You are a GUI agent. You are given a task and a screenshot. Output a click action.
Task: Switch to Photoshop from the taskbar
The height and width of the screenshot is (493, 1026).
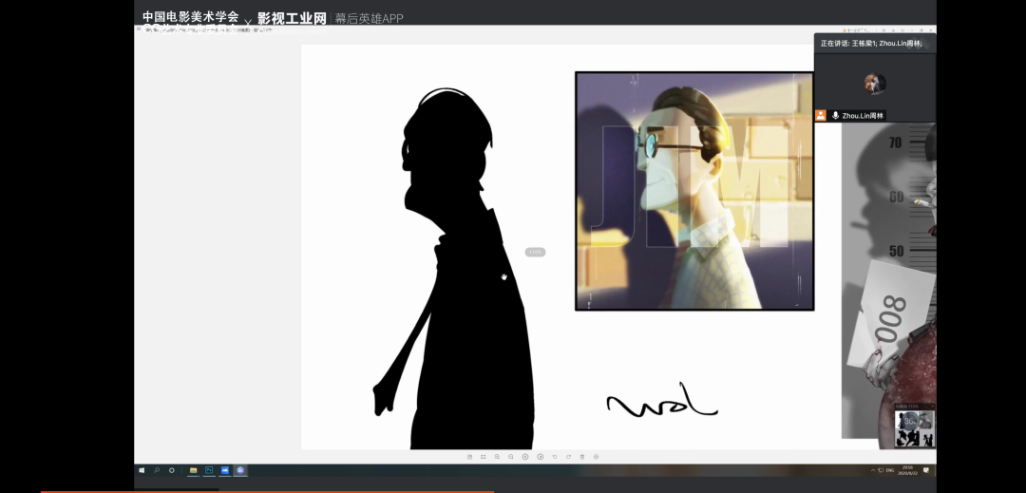209,470
